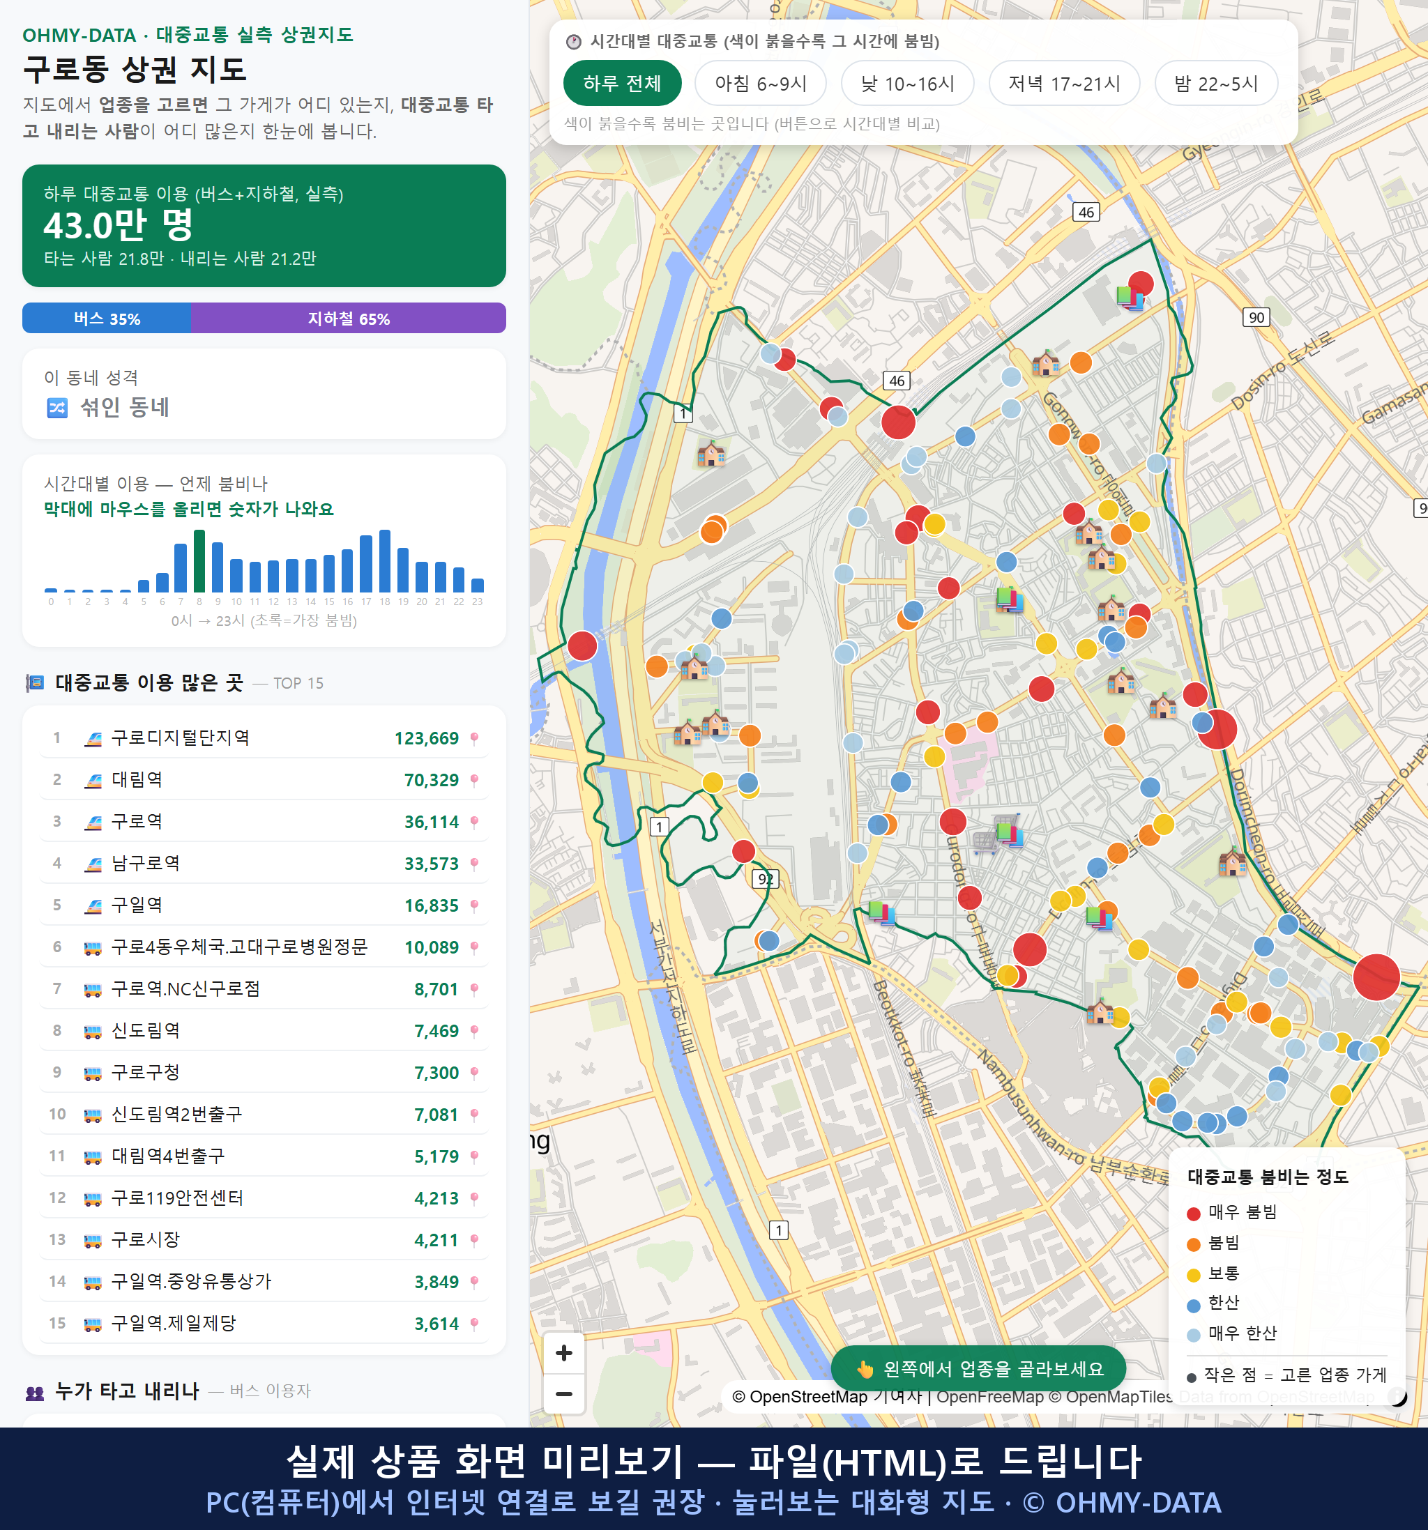
Task: Click the yellow 보통 legend dot
Action: coord(1194,1276)
